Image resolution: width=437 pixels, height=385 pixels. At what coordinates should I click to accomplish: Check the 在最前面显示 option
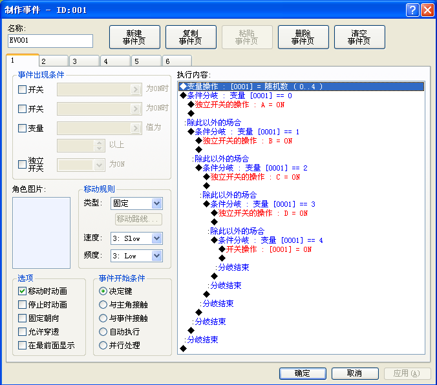pyautogui.click(x=22, y=346)
